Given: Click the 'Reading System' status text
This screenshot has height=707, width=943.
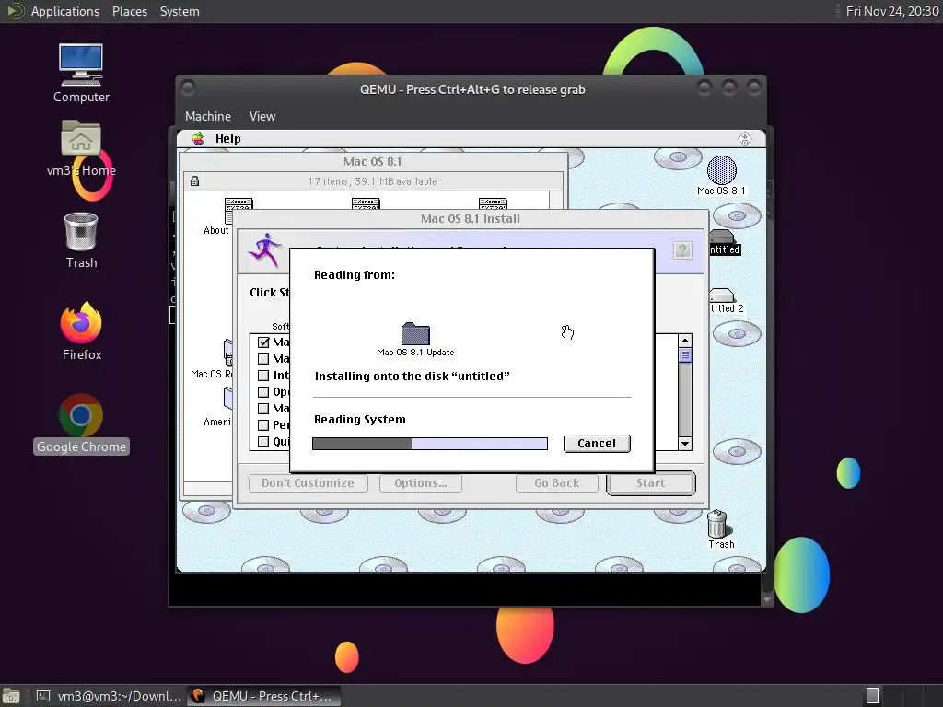Looking at the screenshot, I should [x=360, y=420].
